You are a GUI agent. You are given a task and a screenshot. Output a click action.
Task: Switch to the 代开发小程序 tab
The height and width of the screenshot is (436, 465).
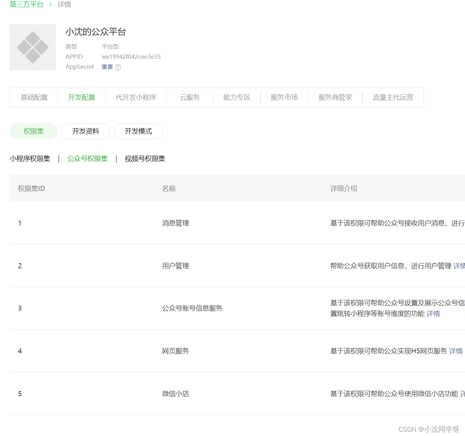[136, 98]
